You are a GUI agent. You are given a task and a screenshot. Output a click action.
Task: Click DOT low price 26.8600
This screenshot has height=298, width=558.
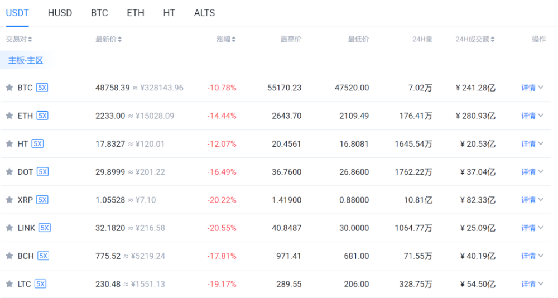click(x=354, y=172)
